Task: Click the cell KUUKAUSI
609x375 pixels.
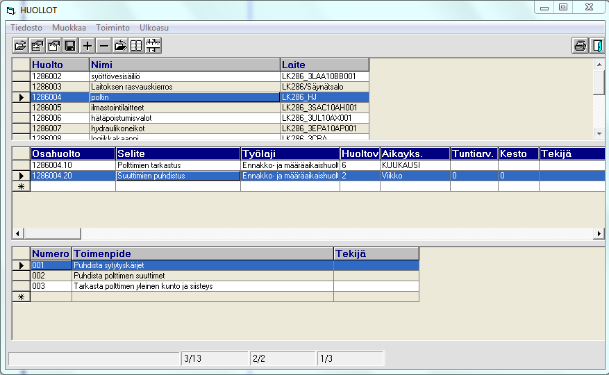Action: pyautogui.click(x=415, y=165)
